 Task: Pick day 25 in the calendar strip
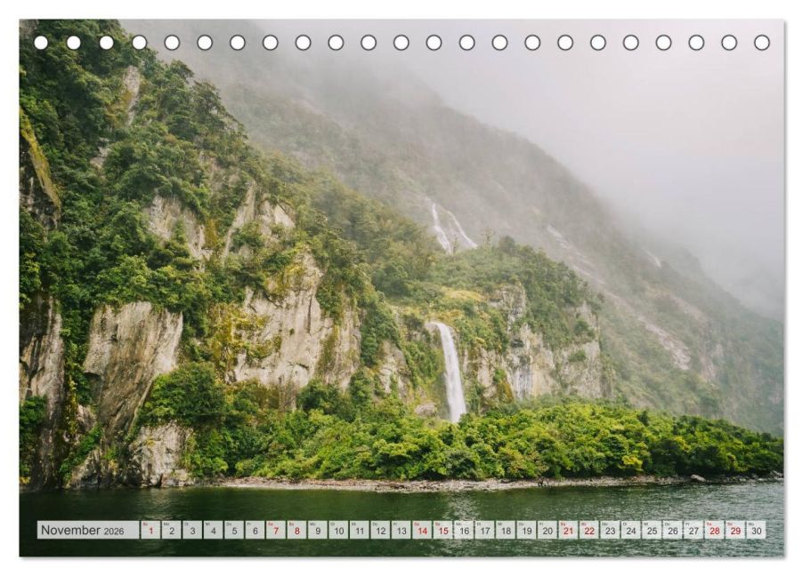(x=652, y=531)
